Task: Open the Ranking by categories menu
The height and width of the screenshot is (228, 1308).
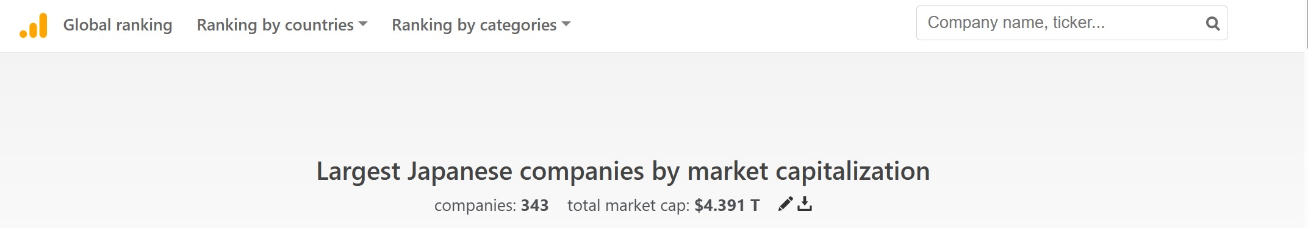Action: pyautogui.click(x=481, y=25)
